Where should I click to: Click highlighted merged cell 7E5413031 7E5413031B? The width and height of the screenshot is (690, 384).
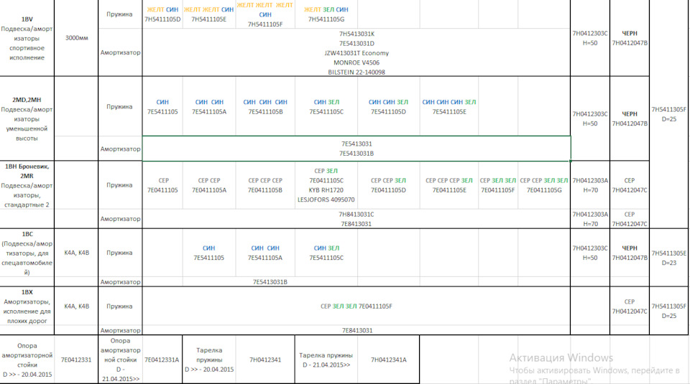point(356,149)
